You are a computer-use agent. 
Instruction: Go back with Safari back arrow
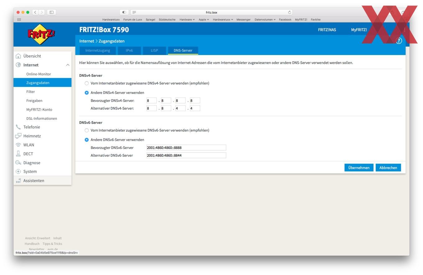[35, 12]
